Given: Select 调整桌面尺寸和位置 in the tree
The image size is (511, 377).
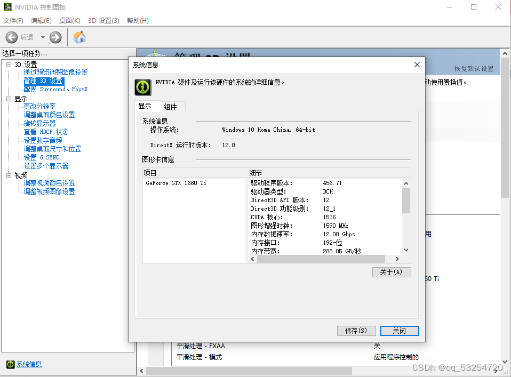Looking at the screenshot, I should coord(52,149).
